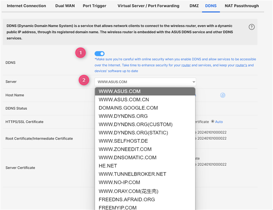This screenshot has height=210, width=273.
Task: Click the Server Certificate label
Action: pos(20,168)
